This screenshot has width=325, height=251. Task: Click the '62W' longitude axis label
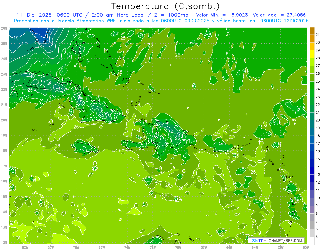[x=280, y=247]
